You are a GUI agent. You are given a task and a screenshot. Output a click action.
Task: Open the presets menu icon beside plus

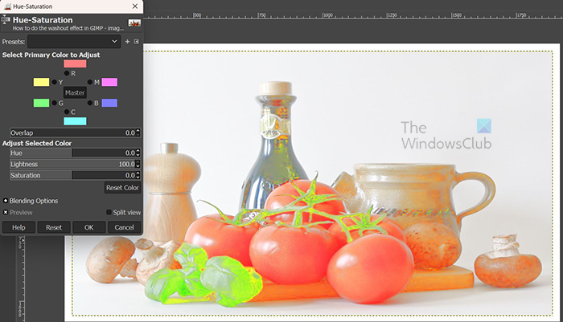137,42
